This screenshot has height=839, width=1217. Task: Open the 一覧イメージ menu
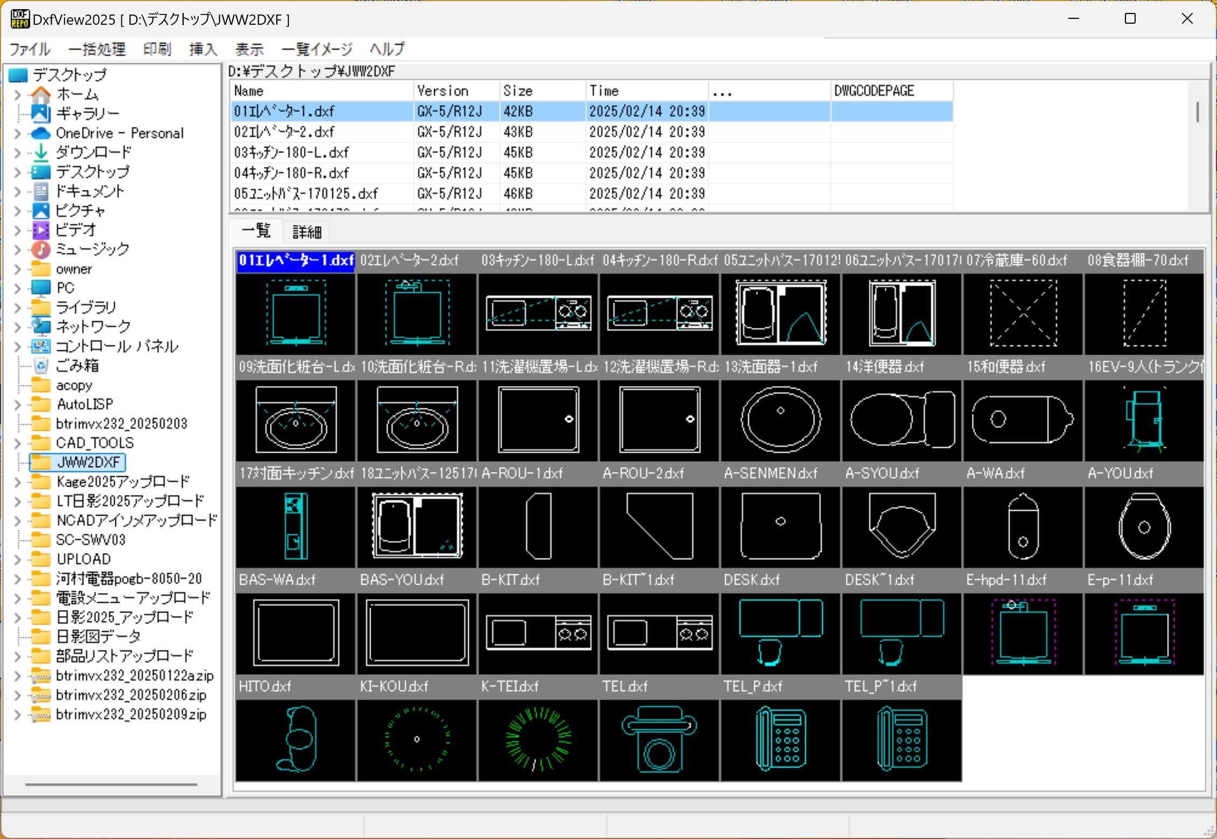pyautogui.click(x=315, y=49)
